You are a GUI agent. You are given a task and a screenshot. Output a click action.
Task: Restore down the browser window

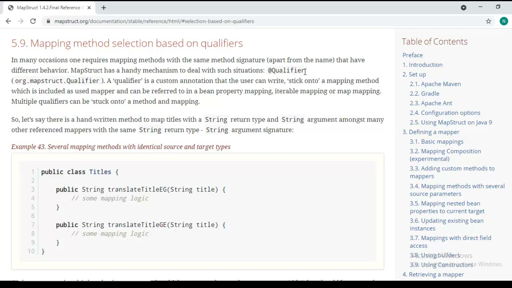[498, 7]
